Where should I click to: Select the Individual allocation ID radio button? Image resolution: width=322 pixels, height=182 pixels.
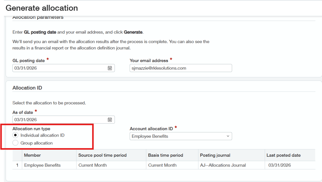tap(15, 135)
